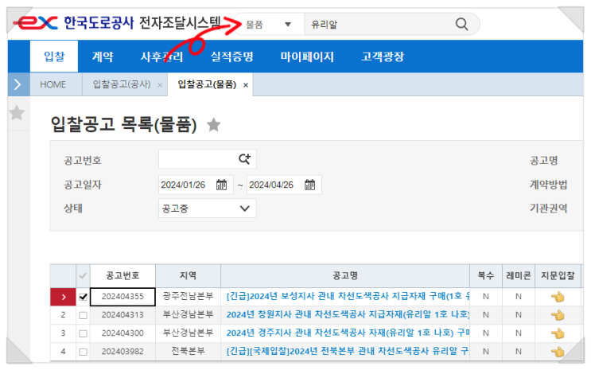The image size is (591, 370).
Task: Close the 입찰공고(공사) tab
Action: [160, 85]
